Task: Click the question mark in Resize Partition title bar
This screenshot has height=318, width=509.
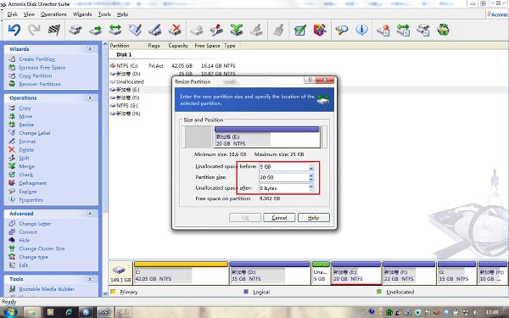Action: coord(310,80)
